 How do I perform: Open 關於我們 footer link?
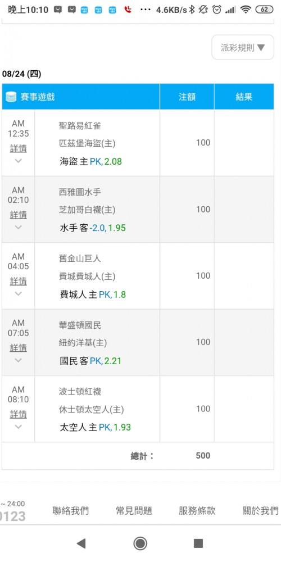[x=261, y=510]
